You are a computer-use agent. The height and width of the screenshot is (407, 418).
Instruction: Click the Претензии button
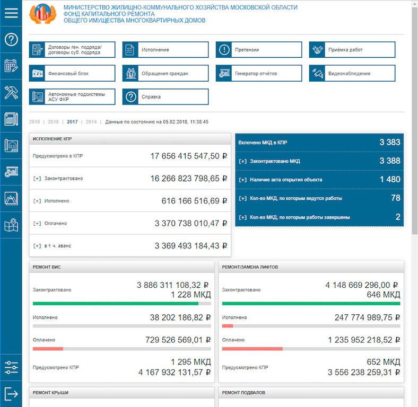click(x=259, y=50)
